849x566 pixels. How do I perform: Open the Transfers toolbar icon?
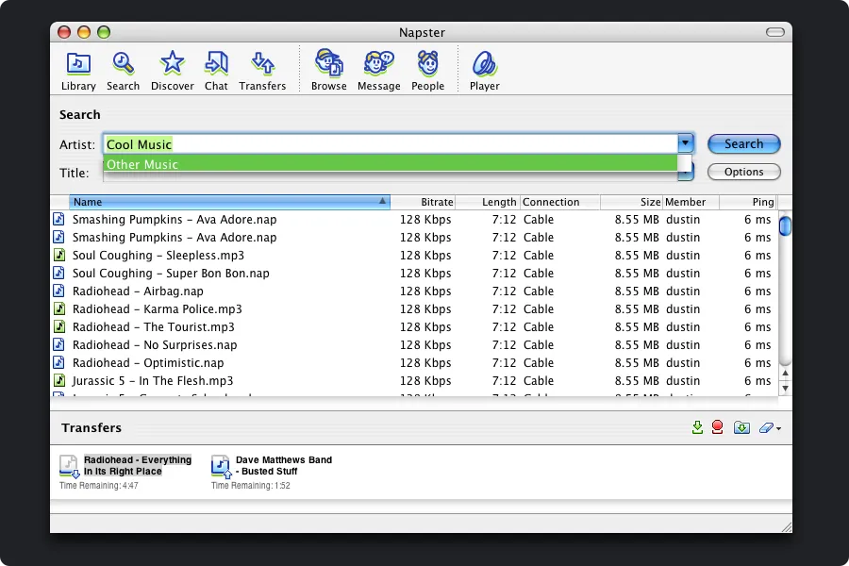(262, 71)
